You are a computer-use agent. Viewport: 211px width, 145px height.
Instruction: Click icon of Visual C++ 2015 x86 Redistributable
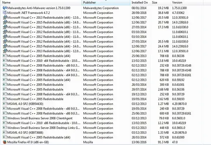pos(5,22)
